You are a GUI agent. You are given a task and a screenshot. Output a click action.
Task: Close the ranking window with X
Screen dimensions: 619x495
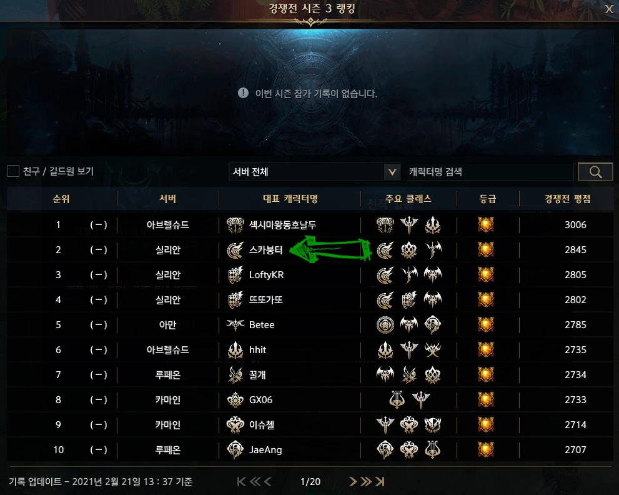[609, 9]
